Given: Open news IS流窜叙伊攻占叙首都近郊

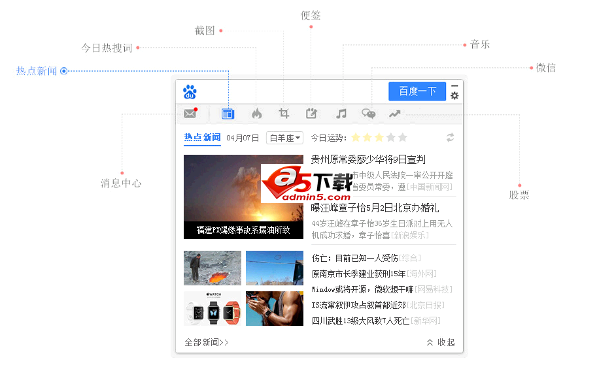Looking at the screenshot, I should point(358,305).
